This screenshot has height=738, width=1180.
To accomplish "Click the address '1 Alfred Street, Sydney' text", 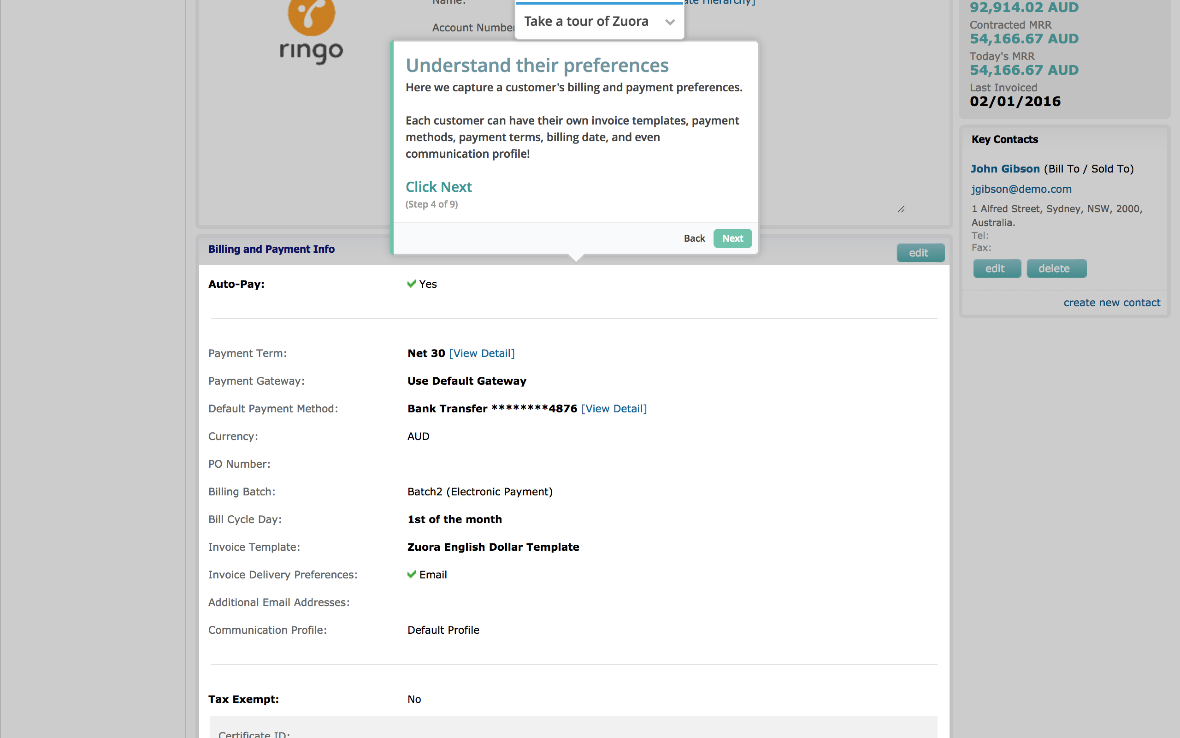I will [x=1056, y=215].
